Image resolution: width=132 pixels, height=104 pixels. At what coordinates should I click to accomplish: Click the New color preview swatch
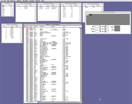point(117,27)
